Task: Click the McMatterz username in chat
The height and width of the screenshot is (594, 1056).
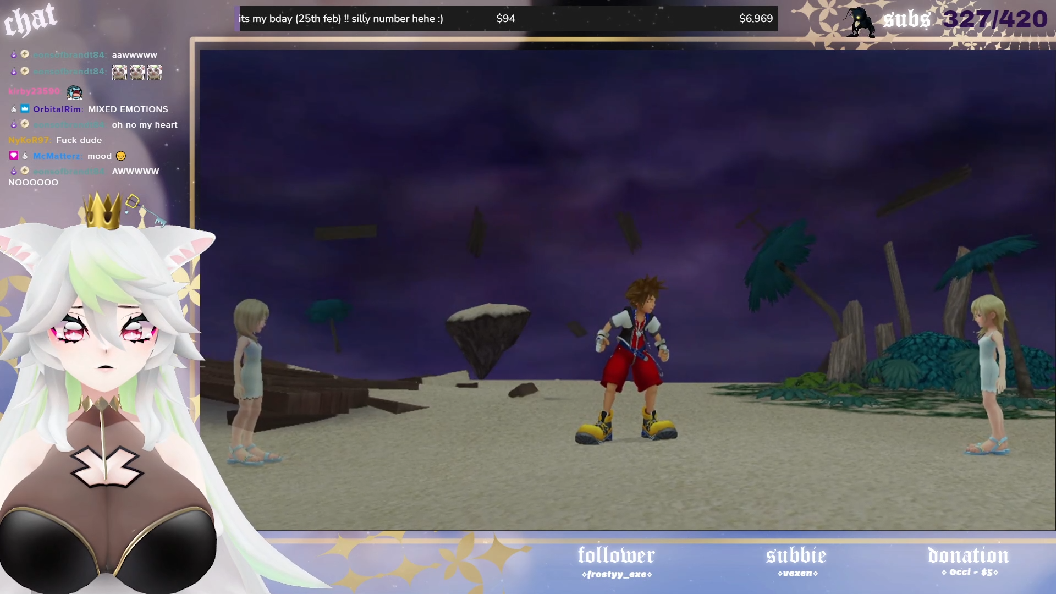Action: (x=57, y=156)
